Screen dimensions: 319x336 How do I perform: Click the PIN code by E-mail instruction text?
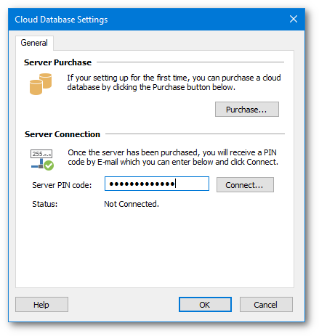click(x=173, y=157)
